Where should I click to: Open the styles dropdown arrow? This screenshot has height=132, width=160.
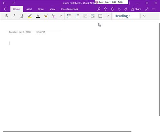pos(144,16)
